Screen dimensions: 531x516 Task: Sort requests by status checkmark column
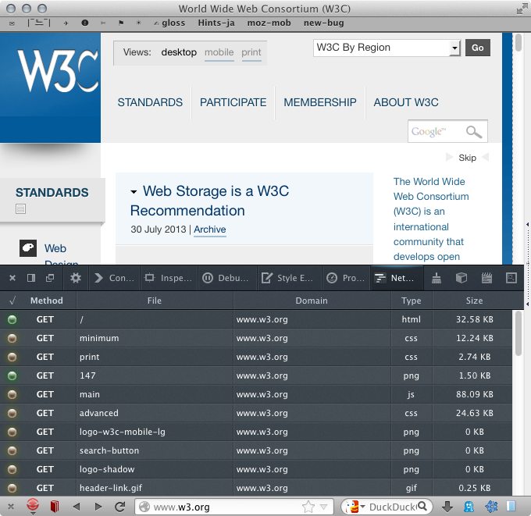click(x=12, y=301)
